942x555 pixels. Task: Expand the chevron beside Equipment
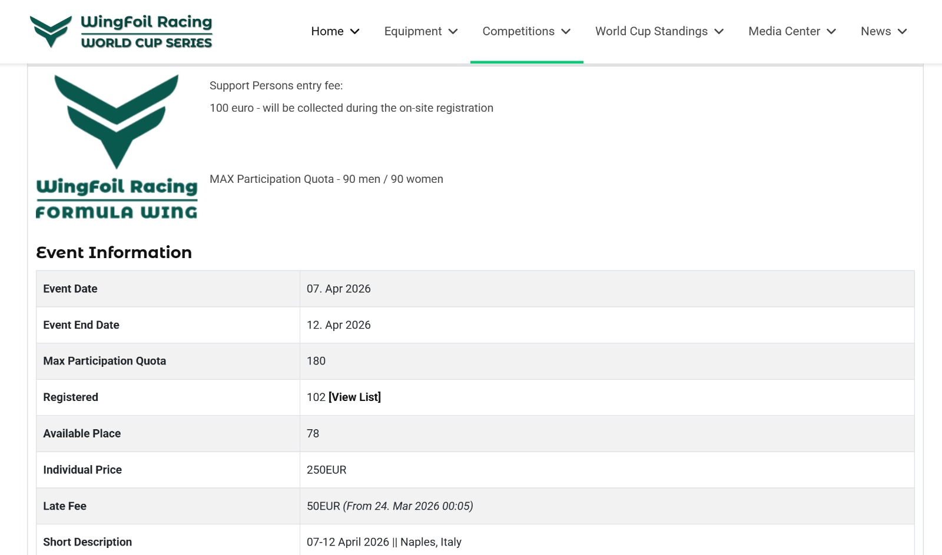point(453,32)
